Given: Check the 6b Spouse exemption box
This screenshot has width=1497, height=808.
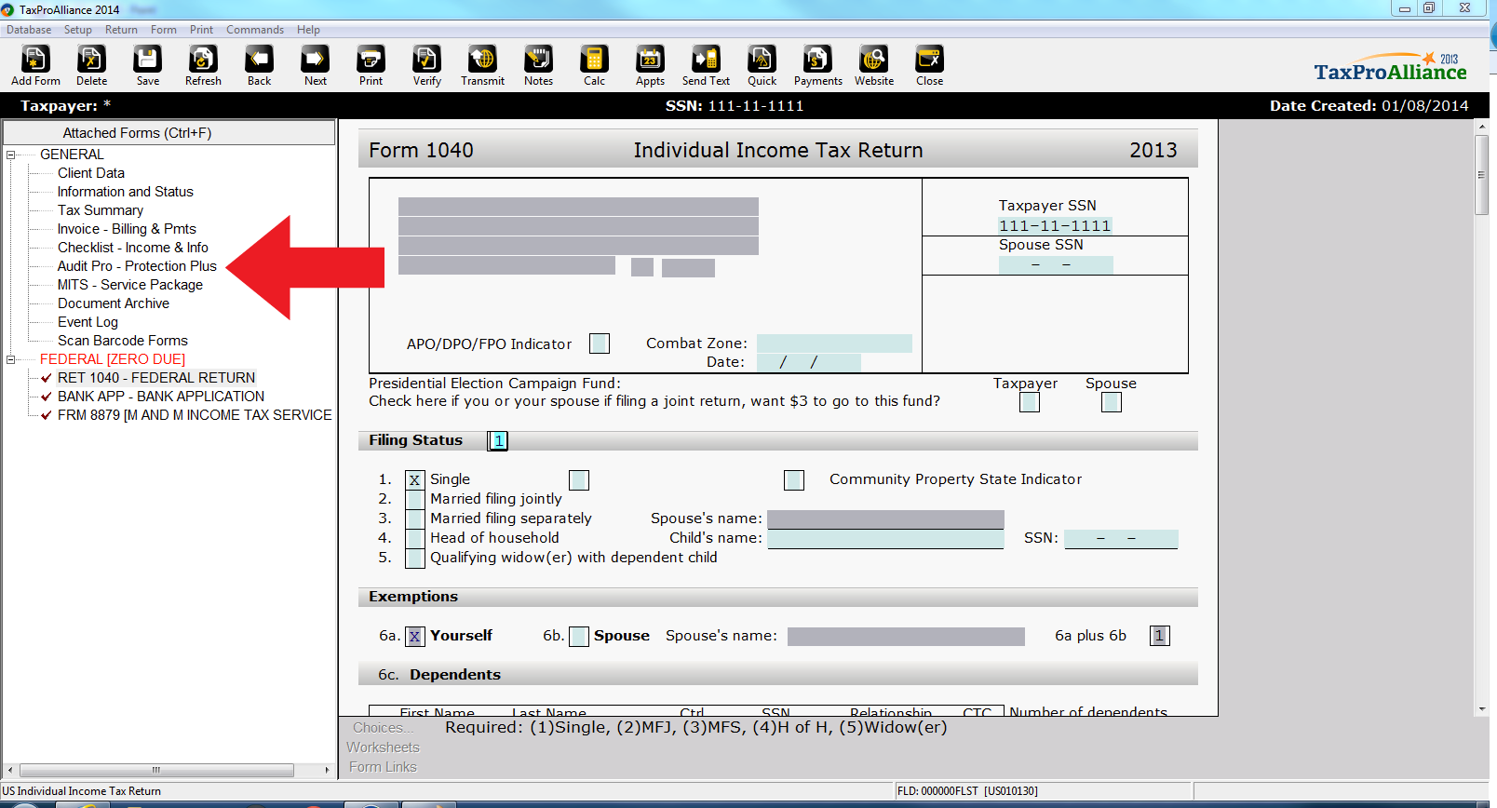Looking at the screenshot, I should [x=579, y=637].
